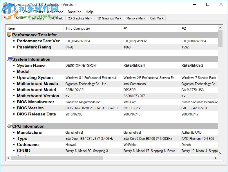Viewport: 228px width, 172px height.
Task: Click the #1 column header
Action: tap(151, 28)
